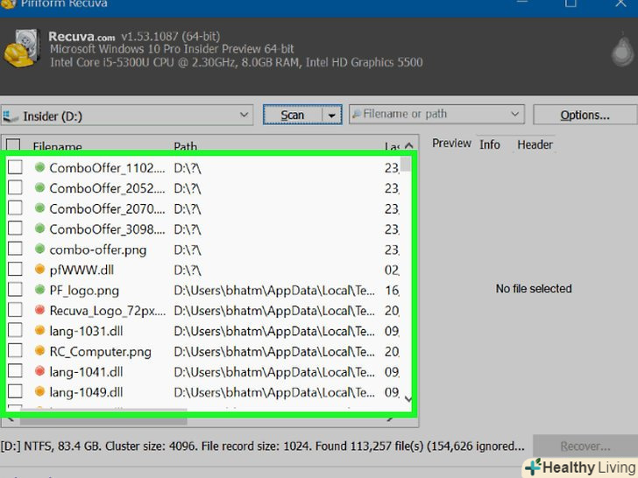Tick the select-all checkbox in header row

(13, 144)
